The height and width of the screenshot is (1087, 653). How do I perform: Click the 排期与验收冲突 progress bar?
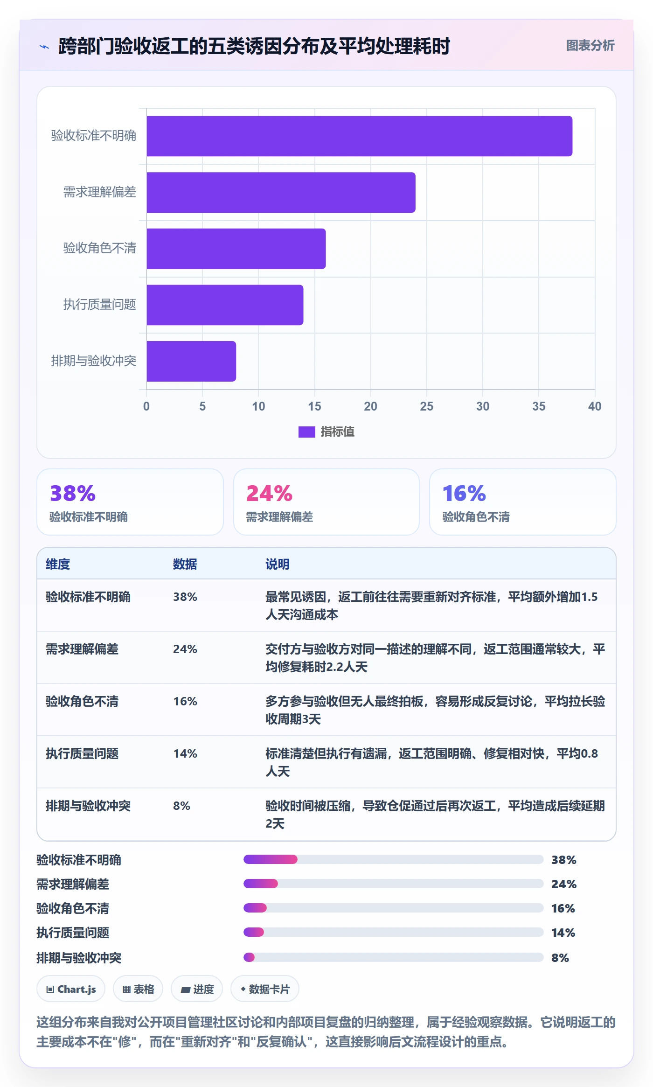click(x=393, y=957)
